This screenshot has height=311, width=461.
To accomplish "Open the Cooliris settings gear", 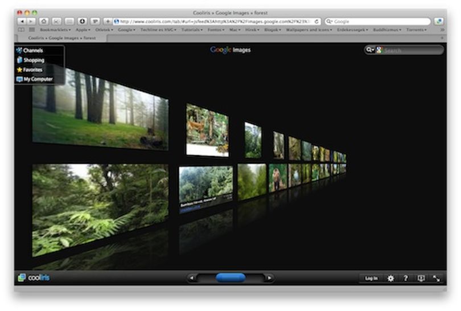I will pyautogui.click(x=390, y=278).
